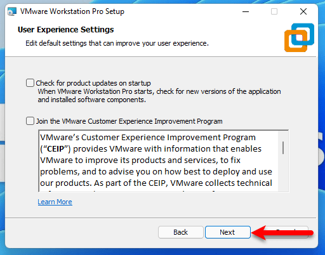Screen dimensions: 325x255
Task: Click the User Experience Settings heading
Action: tap(66, 30)
